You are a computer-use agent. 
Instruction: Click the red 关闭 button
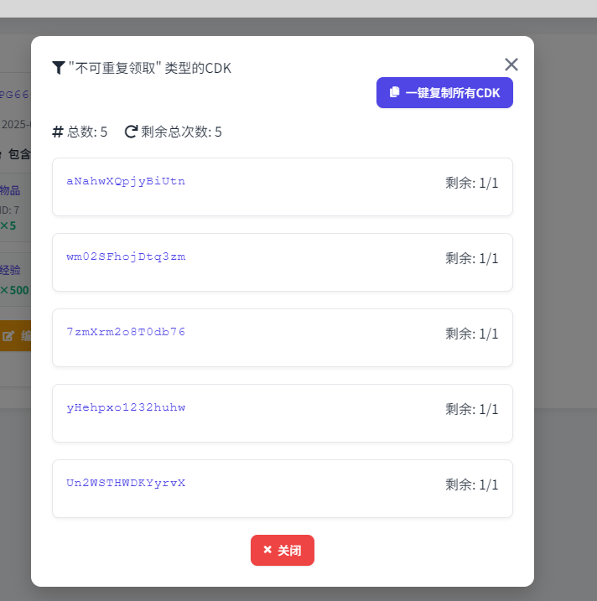pos(283,550)
